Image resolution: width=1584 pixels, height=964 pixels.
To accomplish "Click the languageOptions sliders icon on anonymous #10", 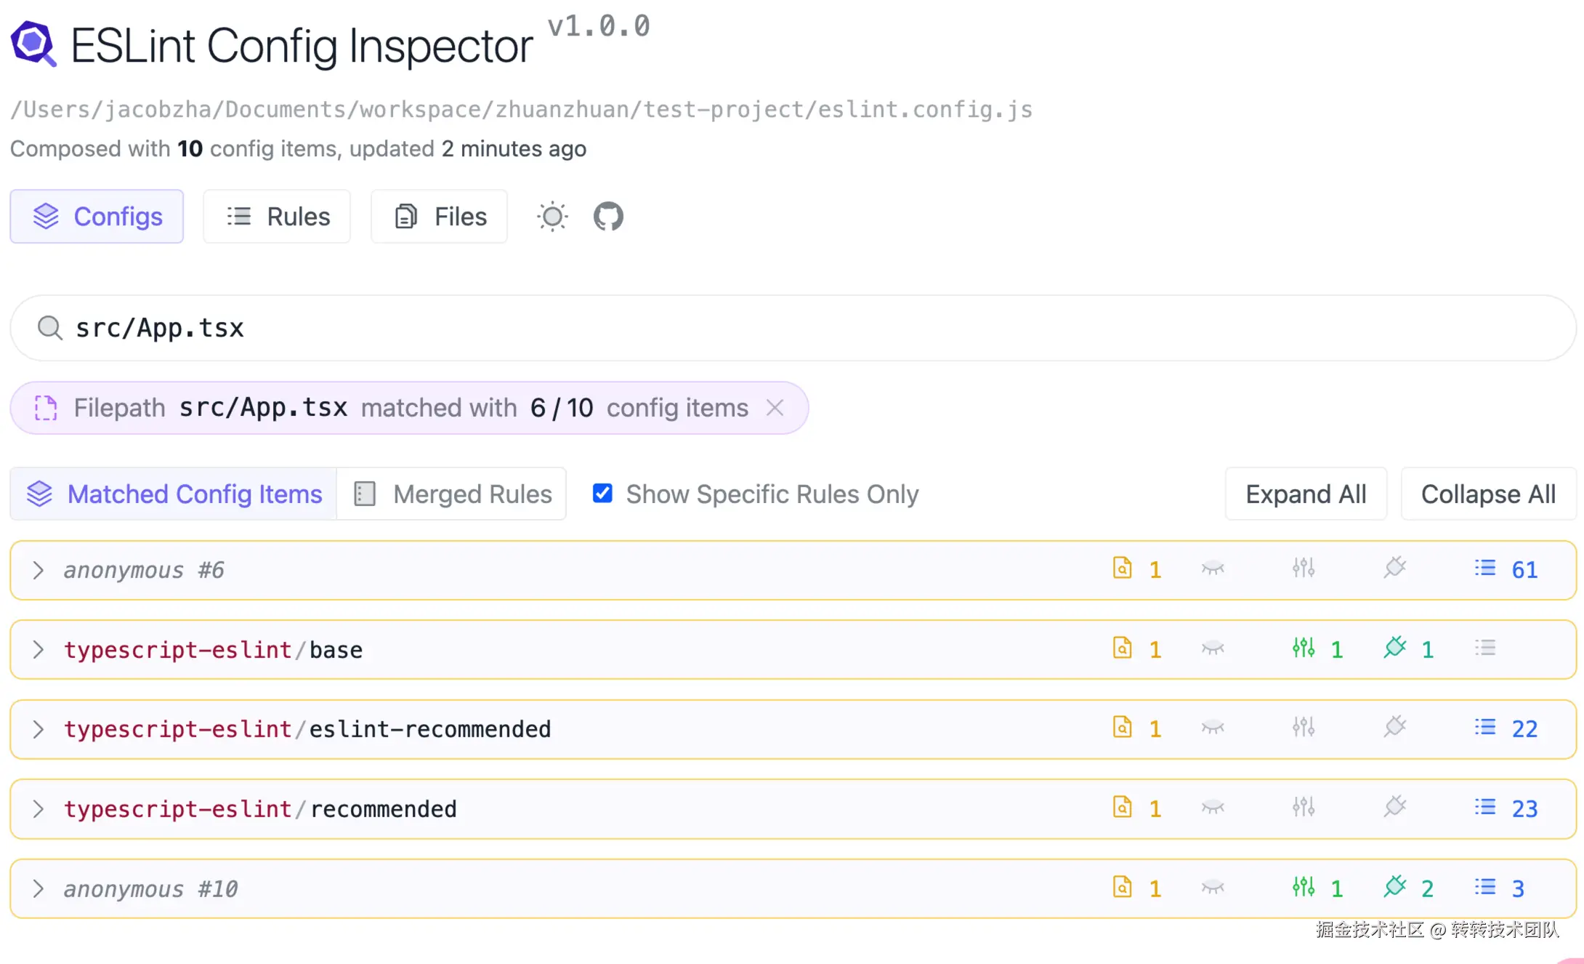I will click(1303, 887).
